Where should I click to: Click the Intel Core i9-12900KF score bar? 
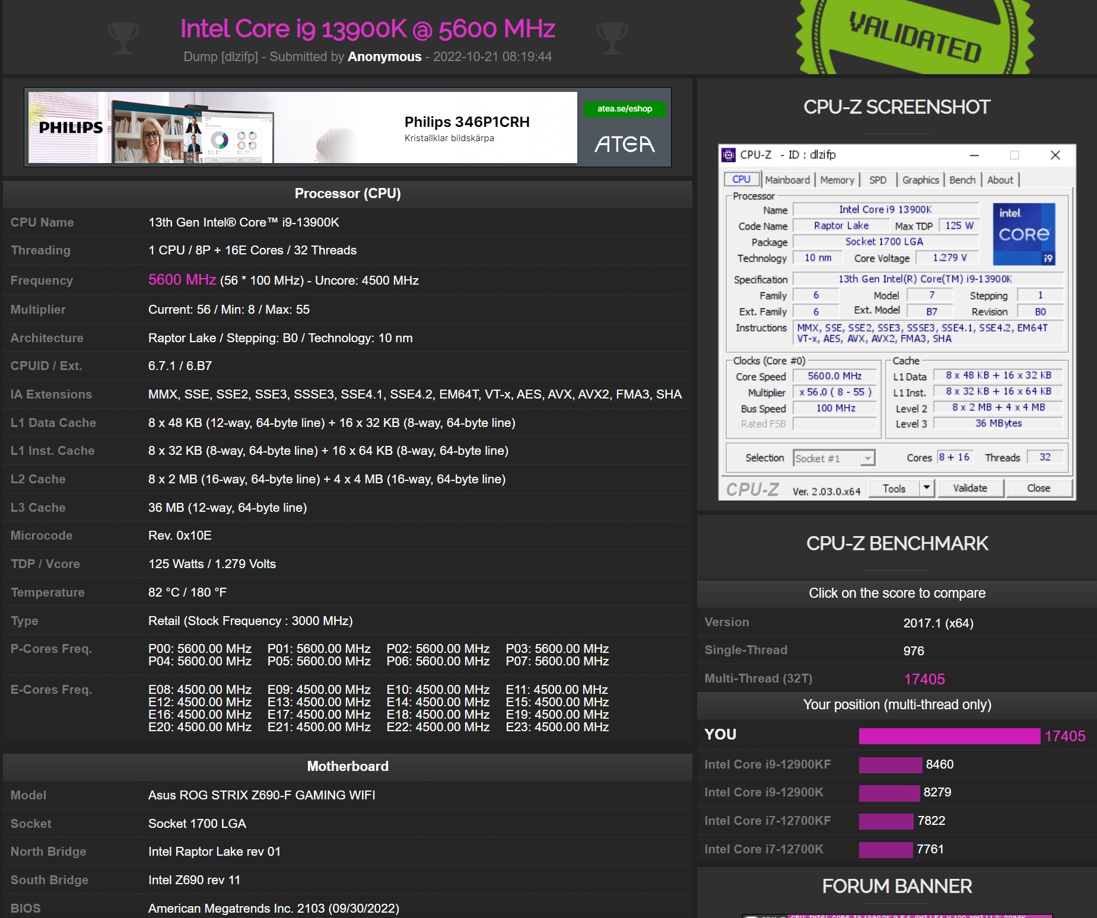pyautogui.click(x=891, y=764)
